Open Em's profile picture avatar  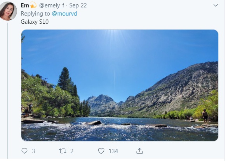click(x=9, y=11)
